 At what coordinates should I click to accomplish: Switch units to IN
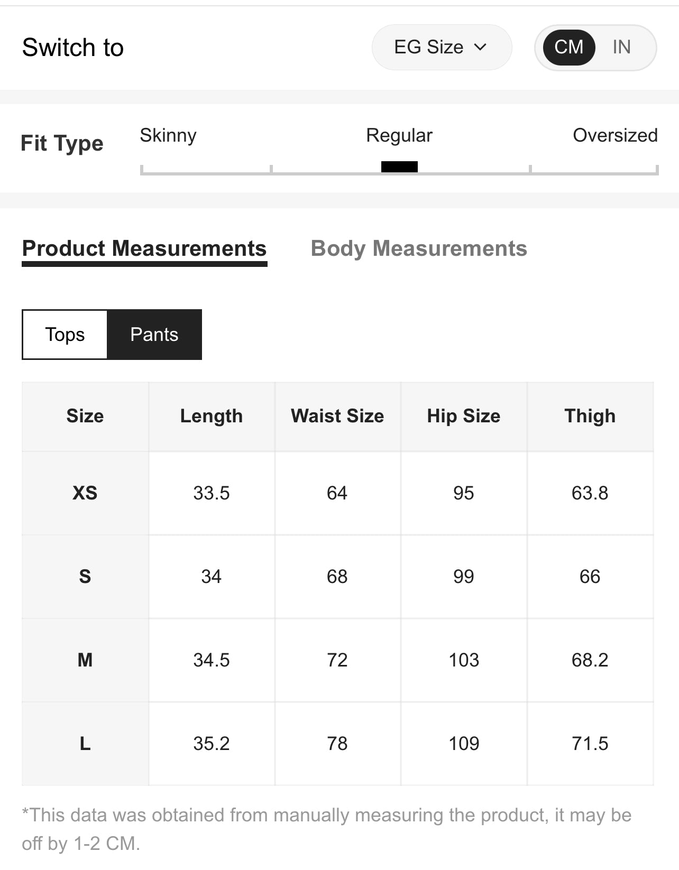coord(621,47)
